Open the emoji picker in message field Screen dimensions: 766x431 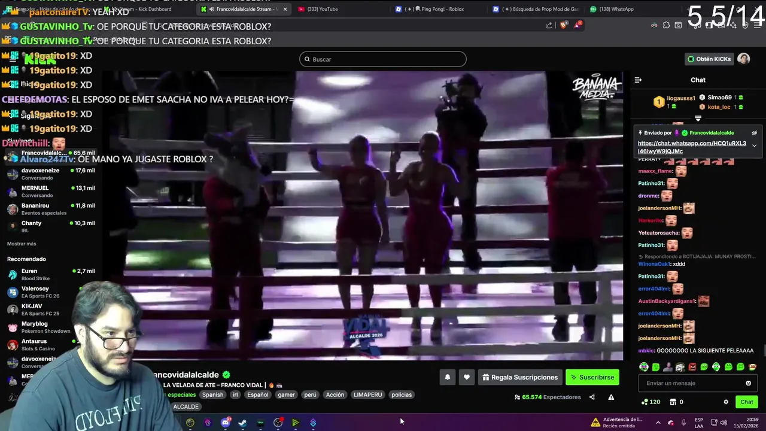[x=748, y=383]
